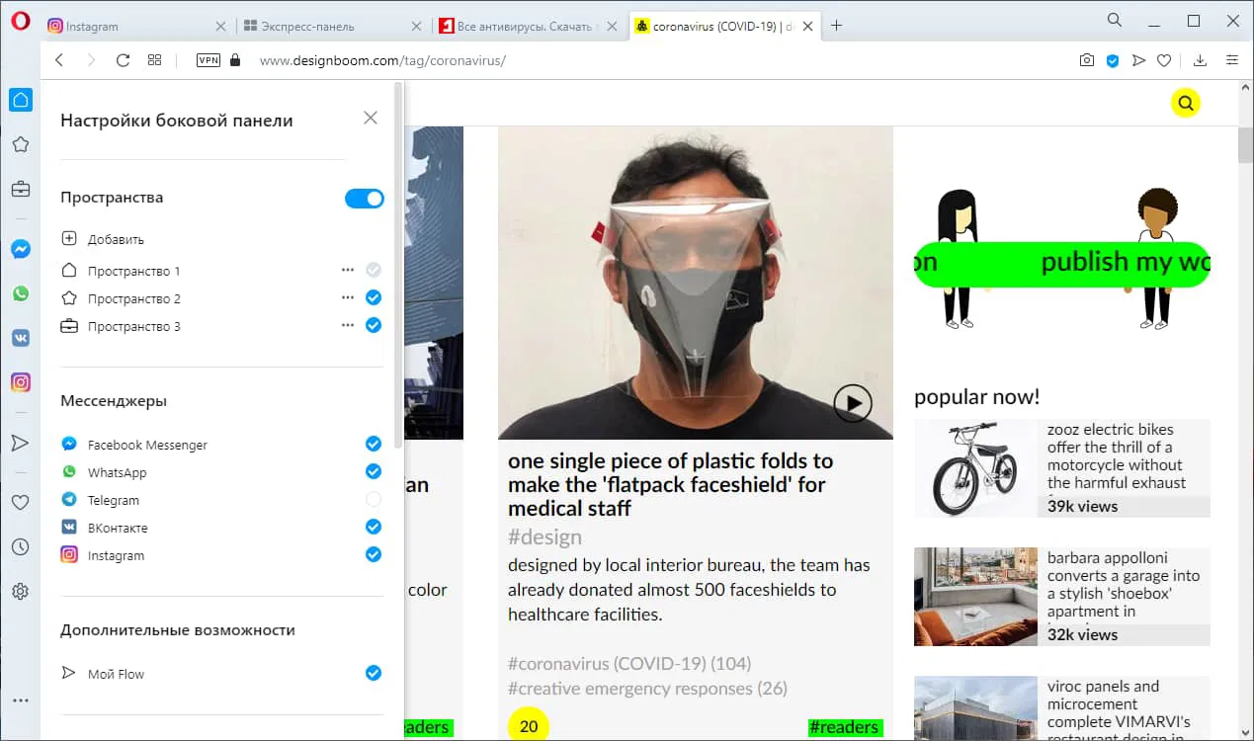Open options dots for Пространство 3
This screenshot has width=1254, height=741.
(347, 325)
